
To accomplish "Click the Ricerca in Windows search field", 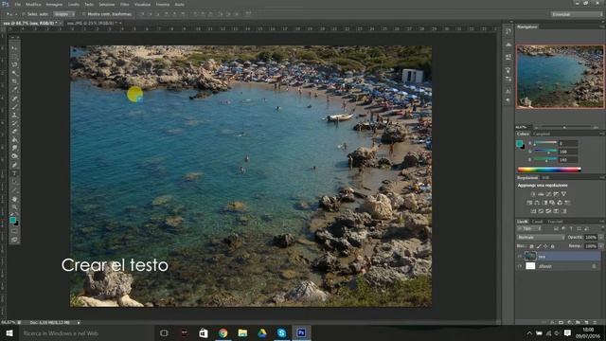I will [86, 332].
